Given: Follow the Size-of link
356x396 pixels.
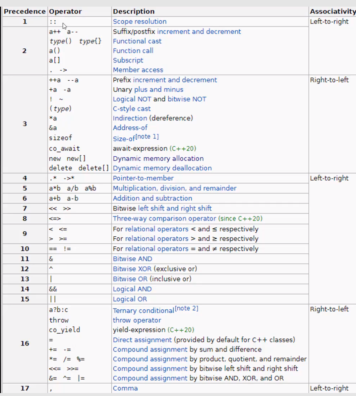Looking at the screenshot, I should click(124, 139).
